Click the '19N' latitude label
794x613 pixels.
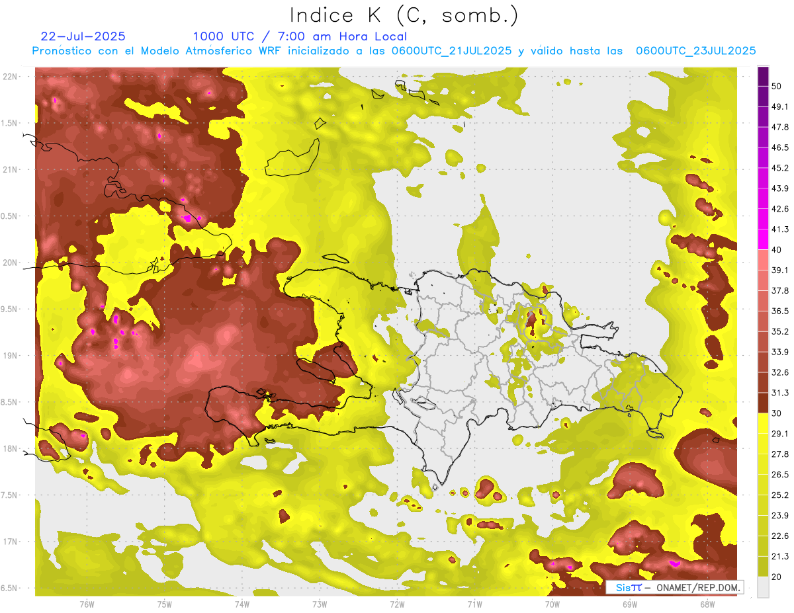11,356
